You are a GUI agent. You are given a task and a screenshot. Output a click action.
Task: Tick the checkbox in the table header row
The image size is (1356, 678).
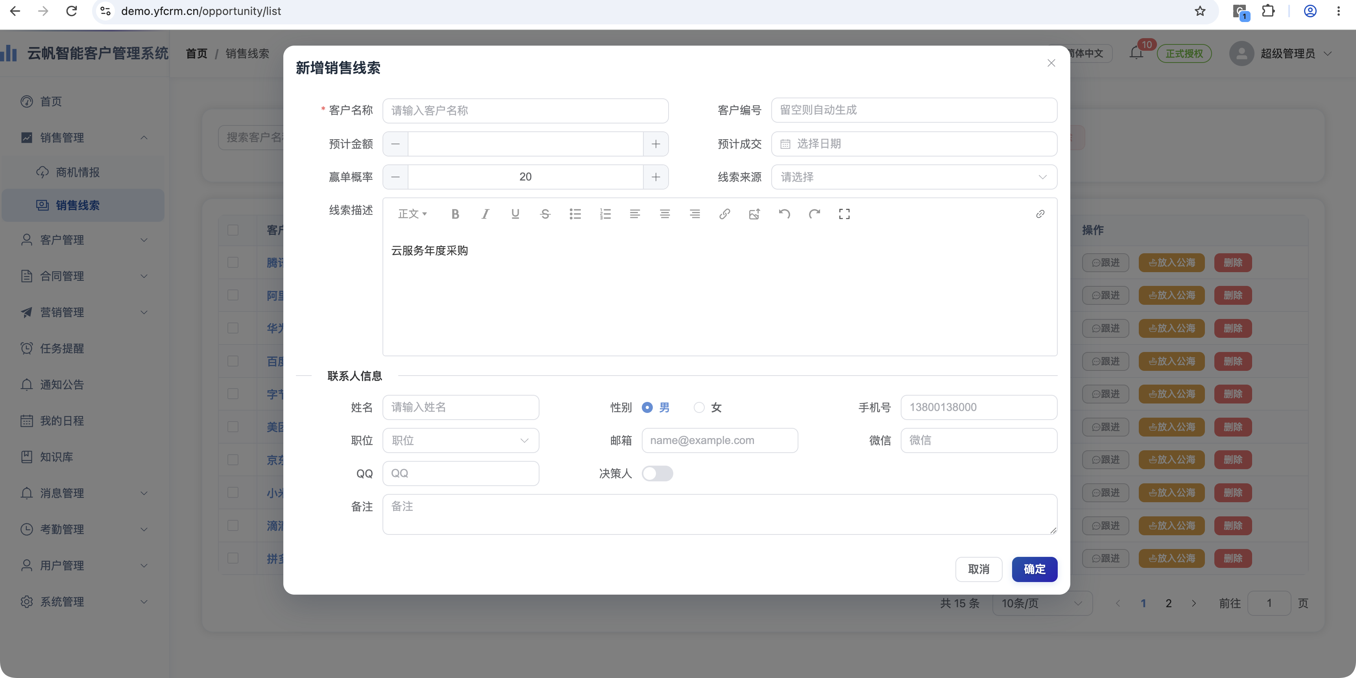233,230
